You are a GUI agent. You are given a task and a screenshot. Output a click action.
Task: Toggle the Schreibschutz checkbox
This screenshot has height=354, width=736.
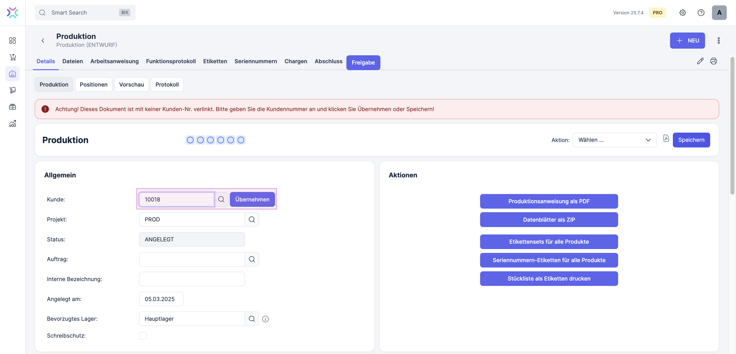click(143, 335)
